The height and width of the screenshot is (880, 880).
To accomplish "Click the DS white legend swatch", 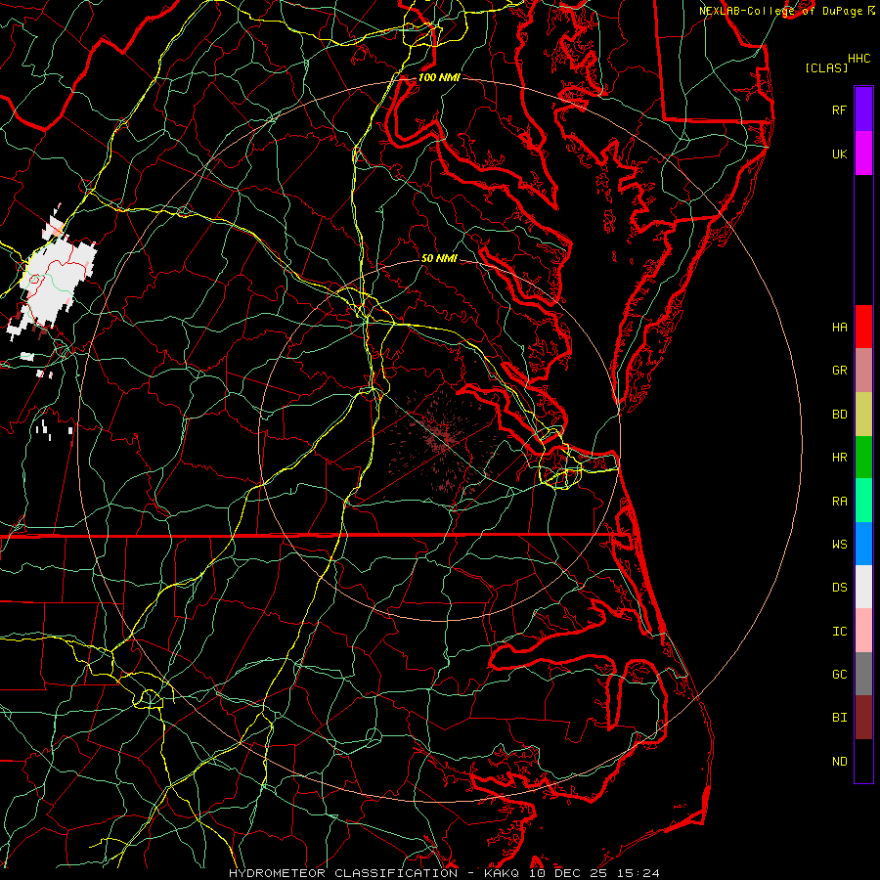I will pos(863,587).
